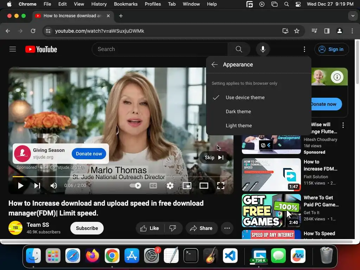This screenshot has width=360, height=270.
Task: Open Terminal from the Dock
Action: click(x=191, y=256)
